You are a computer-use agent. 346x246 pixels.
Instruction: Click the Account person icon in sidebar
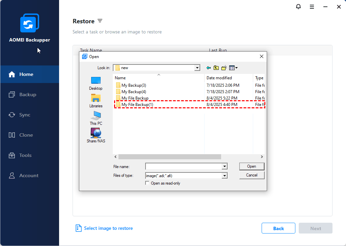click(x=12, y=175)
